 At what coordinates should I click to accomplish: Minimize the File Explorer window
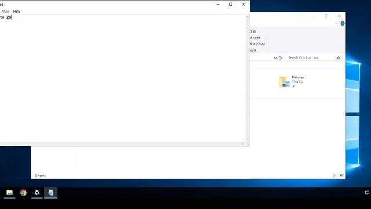(314, 16)
